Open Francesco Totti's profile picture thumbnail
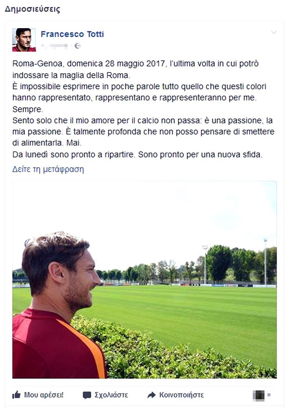Image resolution: width=288 pixels, height=408 pixels. click(24, 40)
